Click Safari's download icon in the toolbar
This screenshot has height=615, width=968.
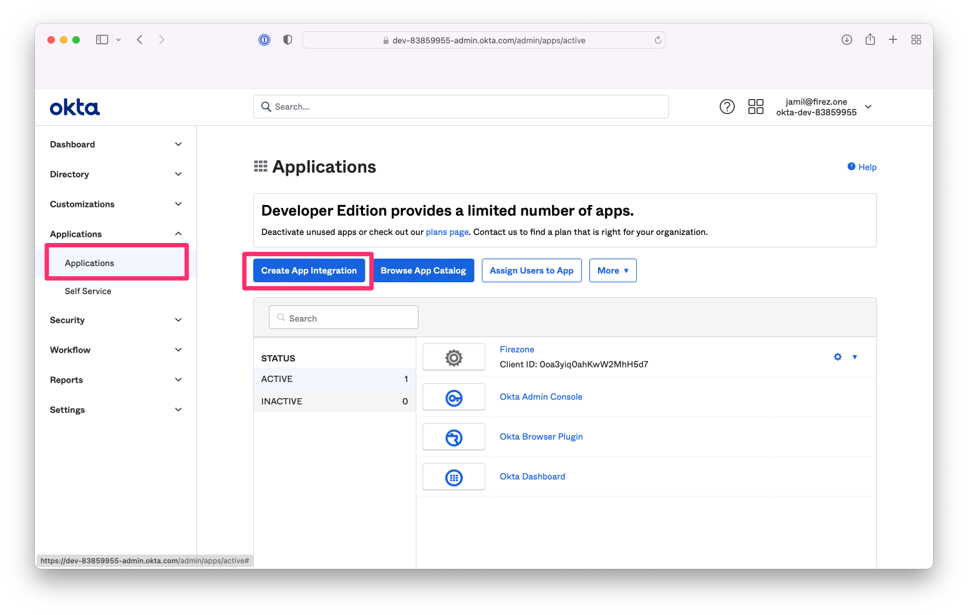tap(846, 39)
